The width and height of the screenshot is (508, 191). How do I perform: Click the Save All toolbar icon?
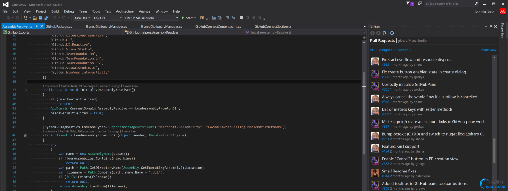(x=46, y=18)
